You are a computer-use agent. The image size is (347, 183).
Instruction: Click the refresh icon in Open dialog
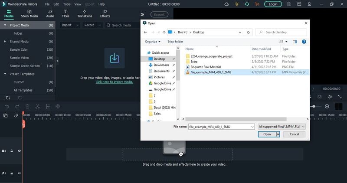click(248, 33)
